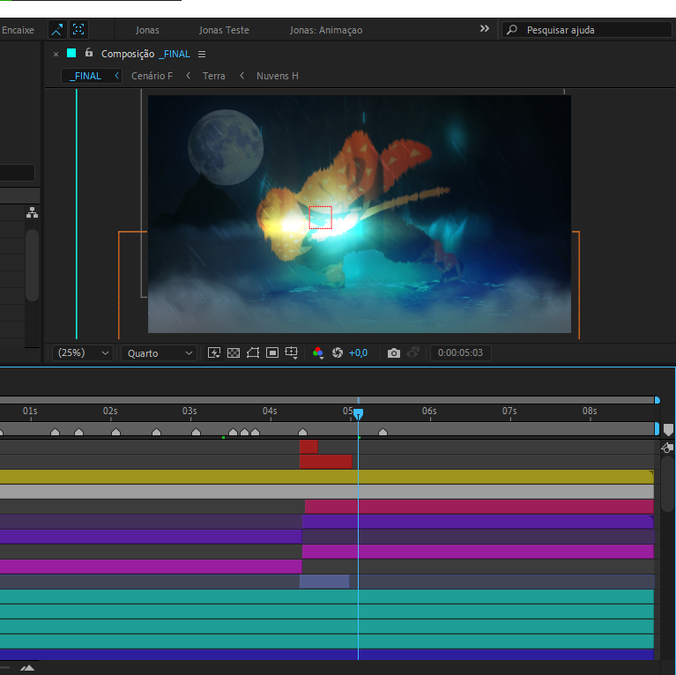Open Nuvens H composition from breadcrumb
Screen dimensions: 676x675
coord(277,76)
